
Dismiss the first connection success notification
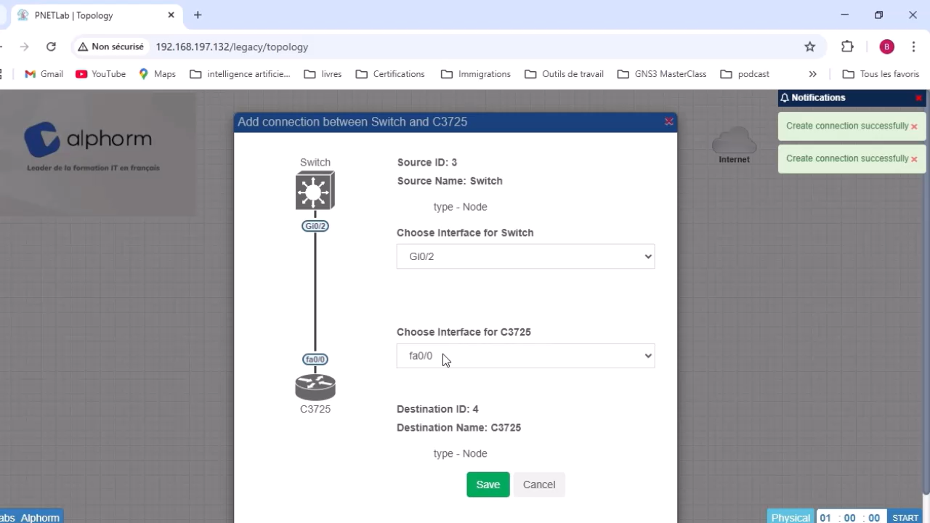pos(914,126)
